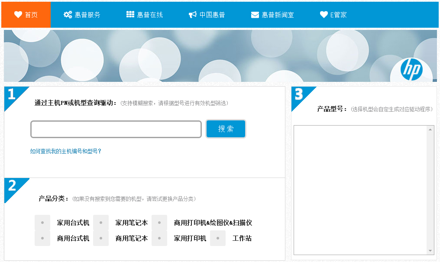This screenshot has height=262, width=440.
Task: Choose the 家用打印机 radio option
Action: pos(159,238)
